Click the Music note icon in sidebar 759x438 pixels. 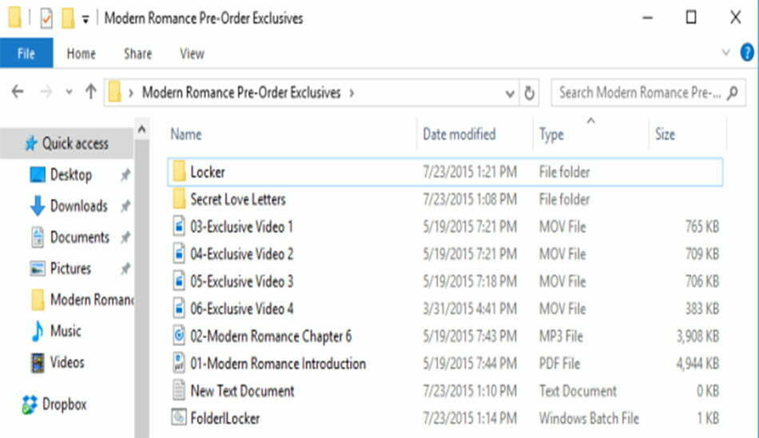38,332
